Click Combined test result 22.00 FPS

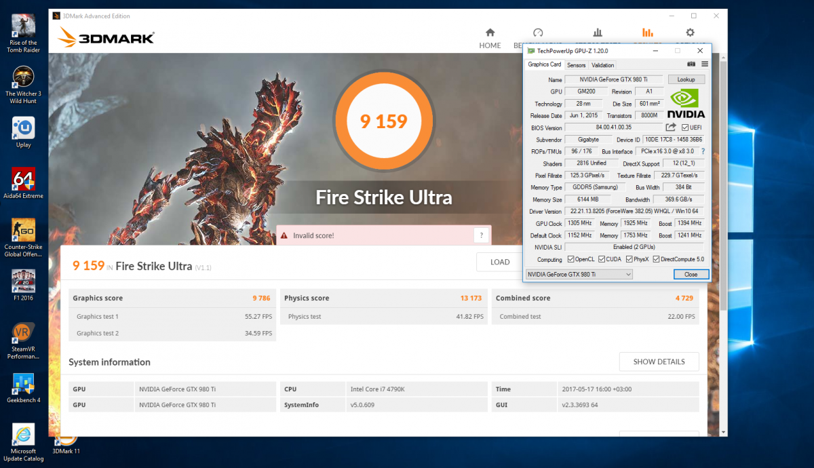(x=682, y=317)
